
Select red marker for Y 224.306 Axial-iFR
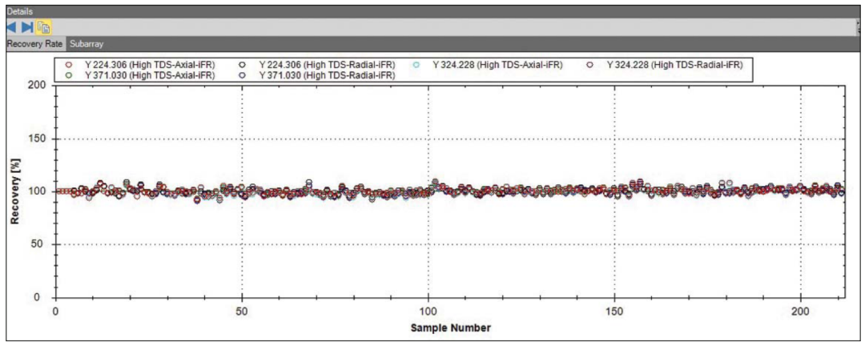pos(70,64)
